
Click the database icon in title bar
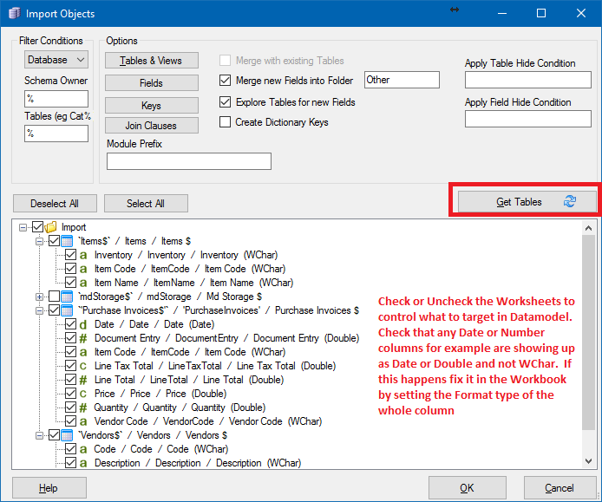(x=14, y=13)
